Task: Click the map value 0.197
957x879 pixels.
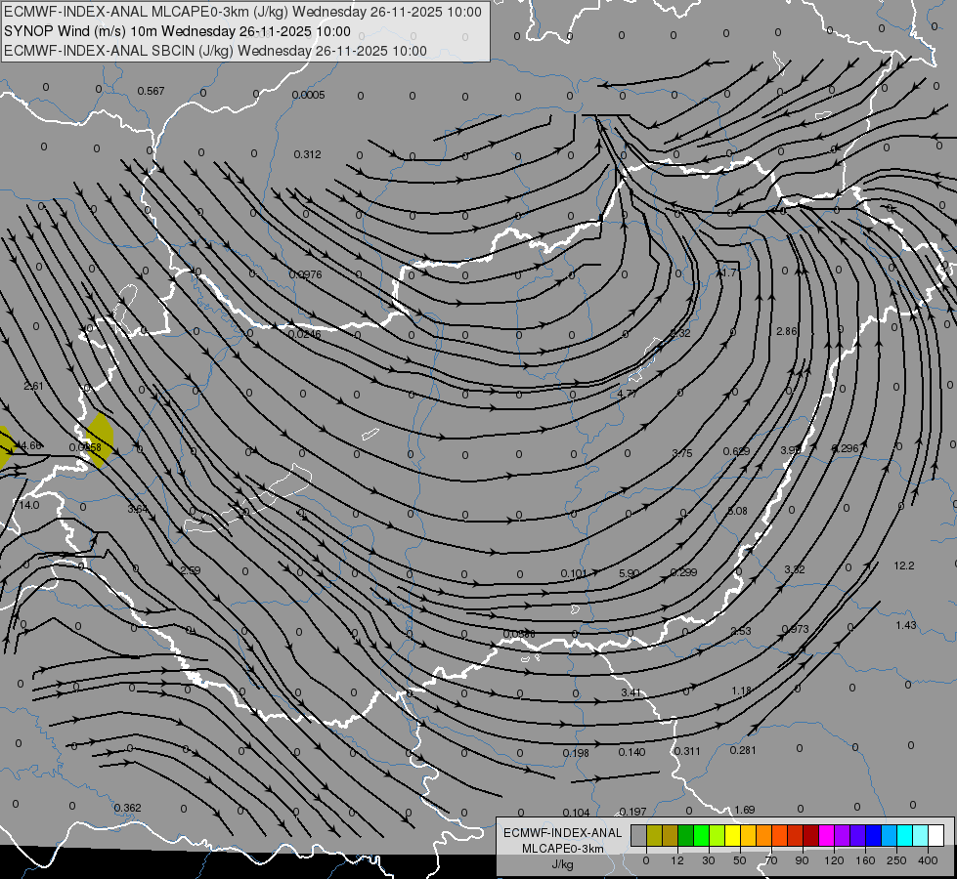Action: tap(632, 812)
